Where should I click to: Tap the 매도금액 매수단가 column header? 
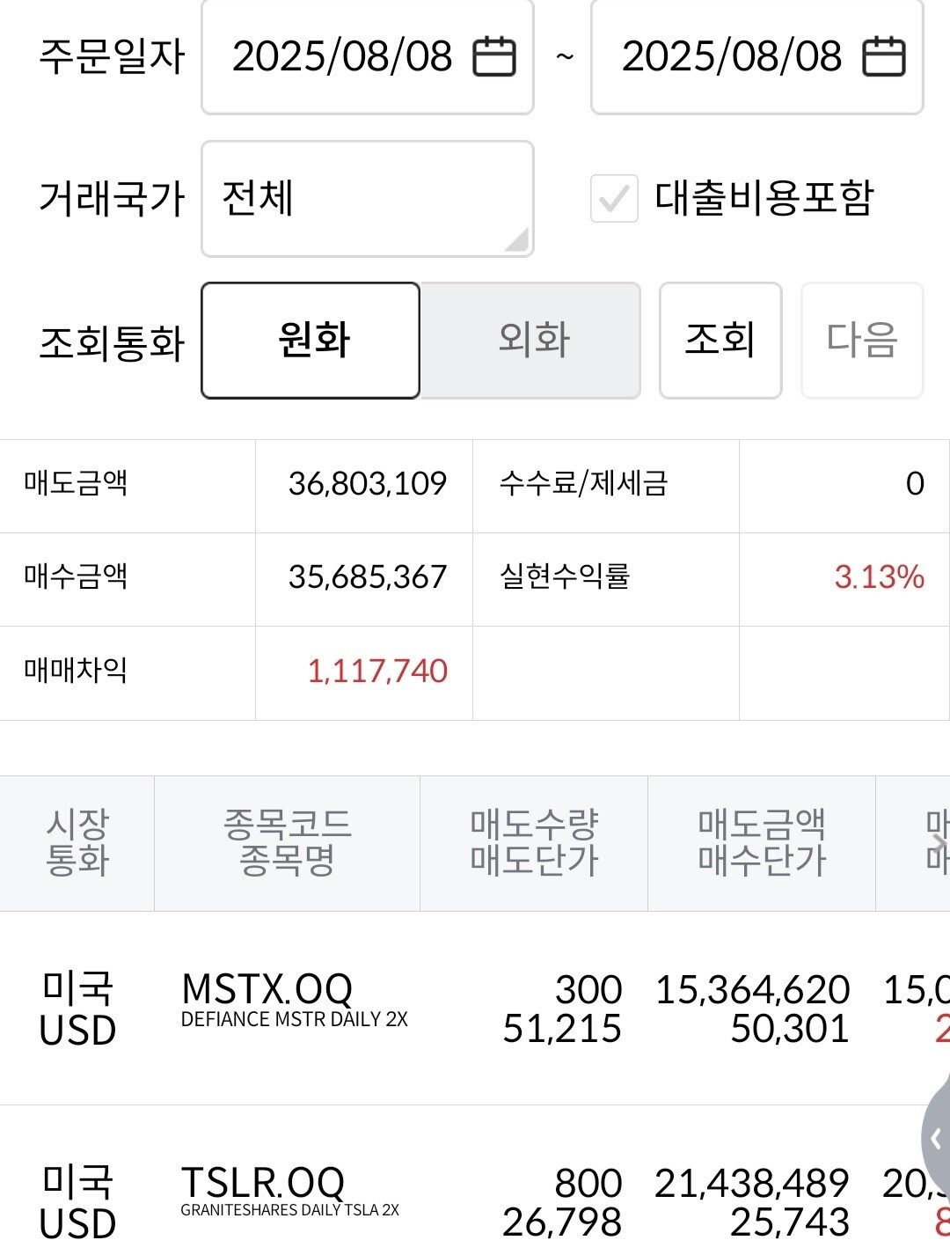762,843
